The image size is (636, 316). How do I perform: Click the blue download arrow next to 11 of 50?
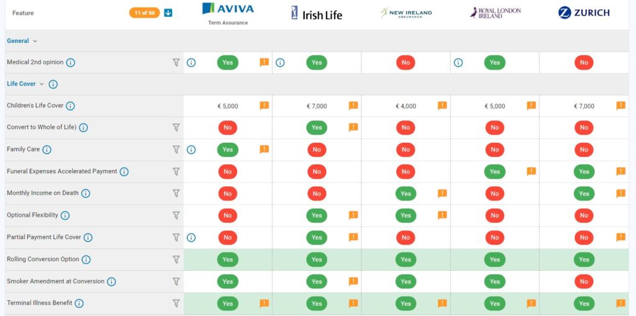click(168, 12)
